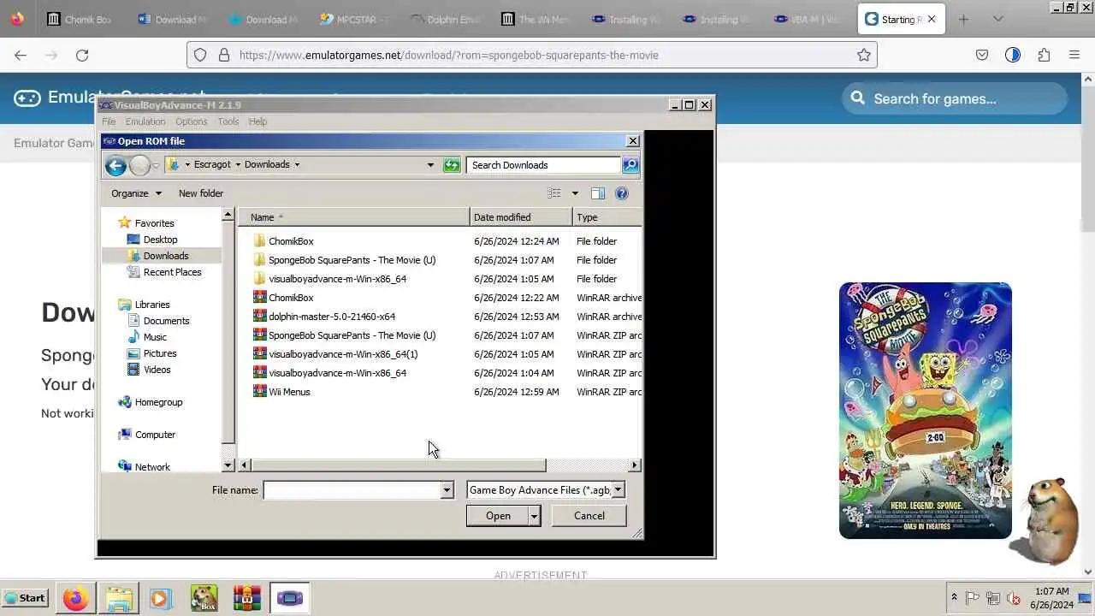Click the Start button
The width and height of the screenshot is (1095, 616).
tap(25, 598)
